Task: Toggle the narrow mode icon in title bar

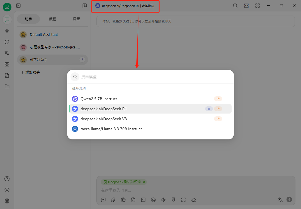Action: 246,6
